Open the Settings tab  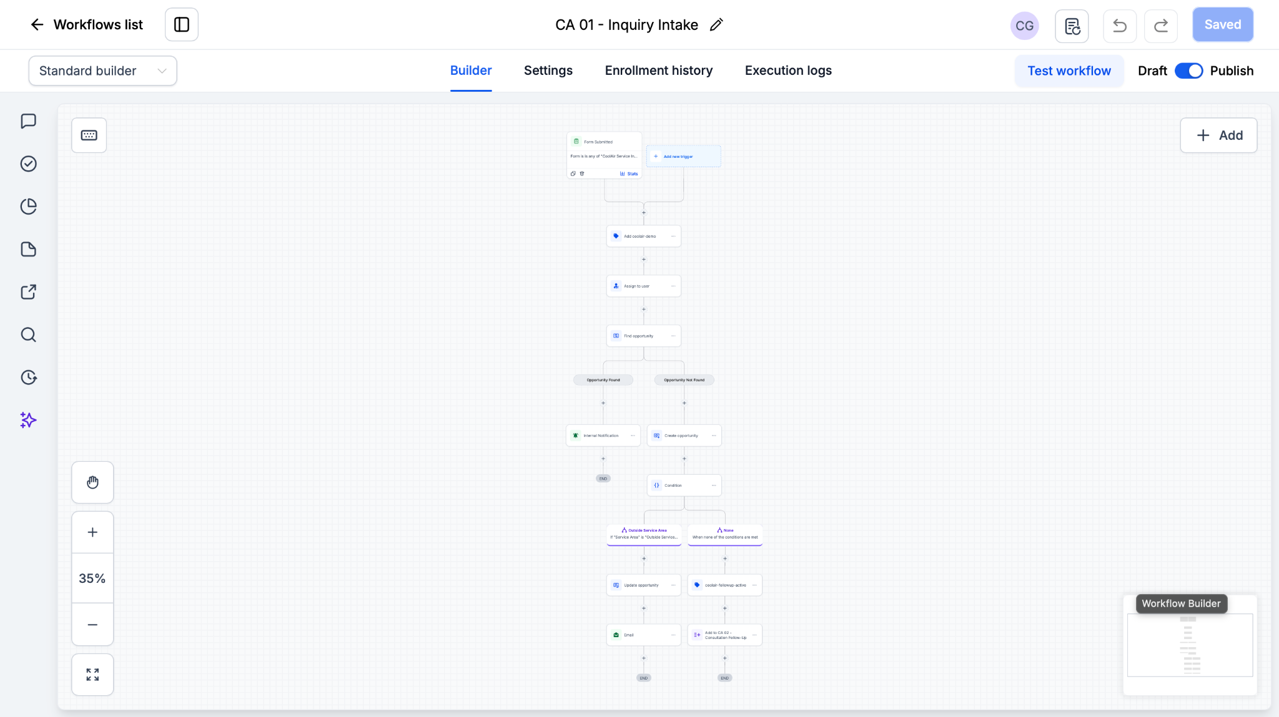[x=548, y=71]
